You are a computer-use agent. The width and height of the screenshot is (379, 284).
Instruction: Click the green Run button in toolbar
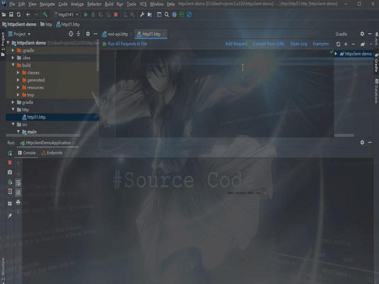(86, 14)
